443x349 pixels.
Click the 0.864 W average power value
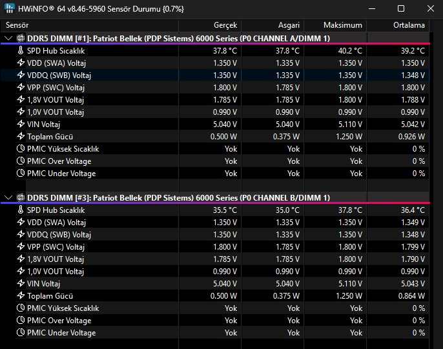click(x=411, y=296)
